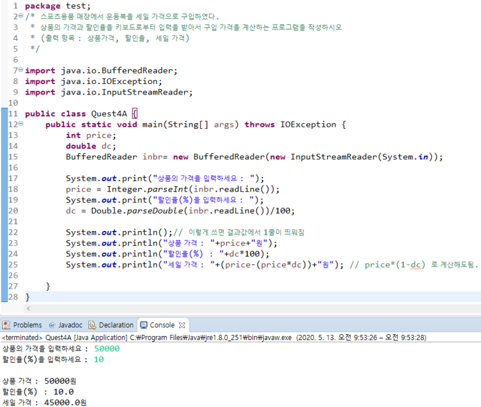Click the Problems tab icon
The height and width of the screenshot is (407, 481).
click(6, 325)
